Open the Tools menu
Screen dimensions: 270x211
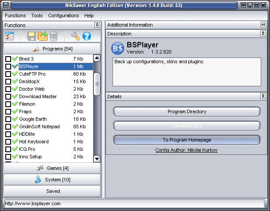(x=37, y=15)
